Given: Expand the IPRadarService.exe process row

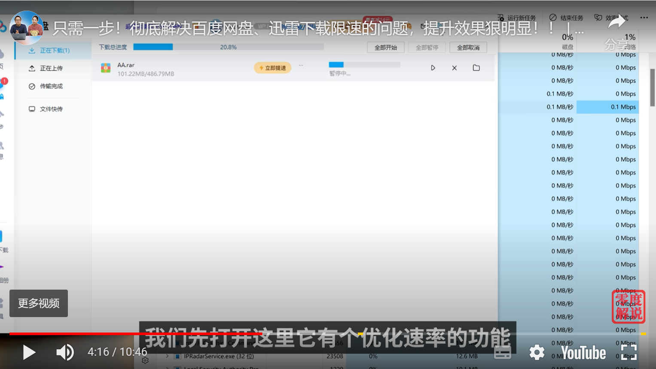Looking at the screenshot, I should pos(168,356).
